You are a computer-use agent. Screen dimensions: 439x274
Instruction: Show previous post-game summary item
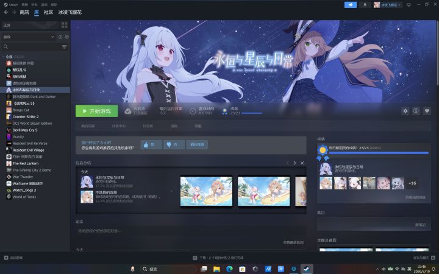(288, 163)
